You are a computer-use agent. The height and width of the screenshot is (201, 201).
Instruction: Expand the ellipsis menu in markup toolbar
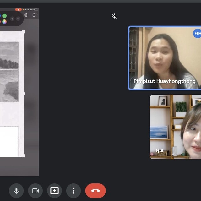click(18, 19)
